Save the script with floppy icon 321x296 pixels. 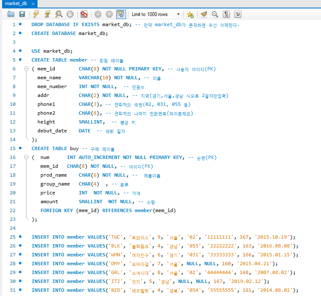click(x=22, y=14)
